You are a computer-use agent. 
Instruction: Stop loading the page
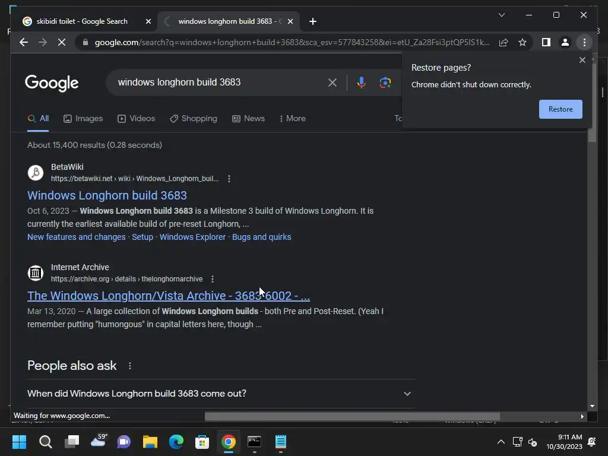coord(62,42)
